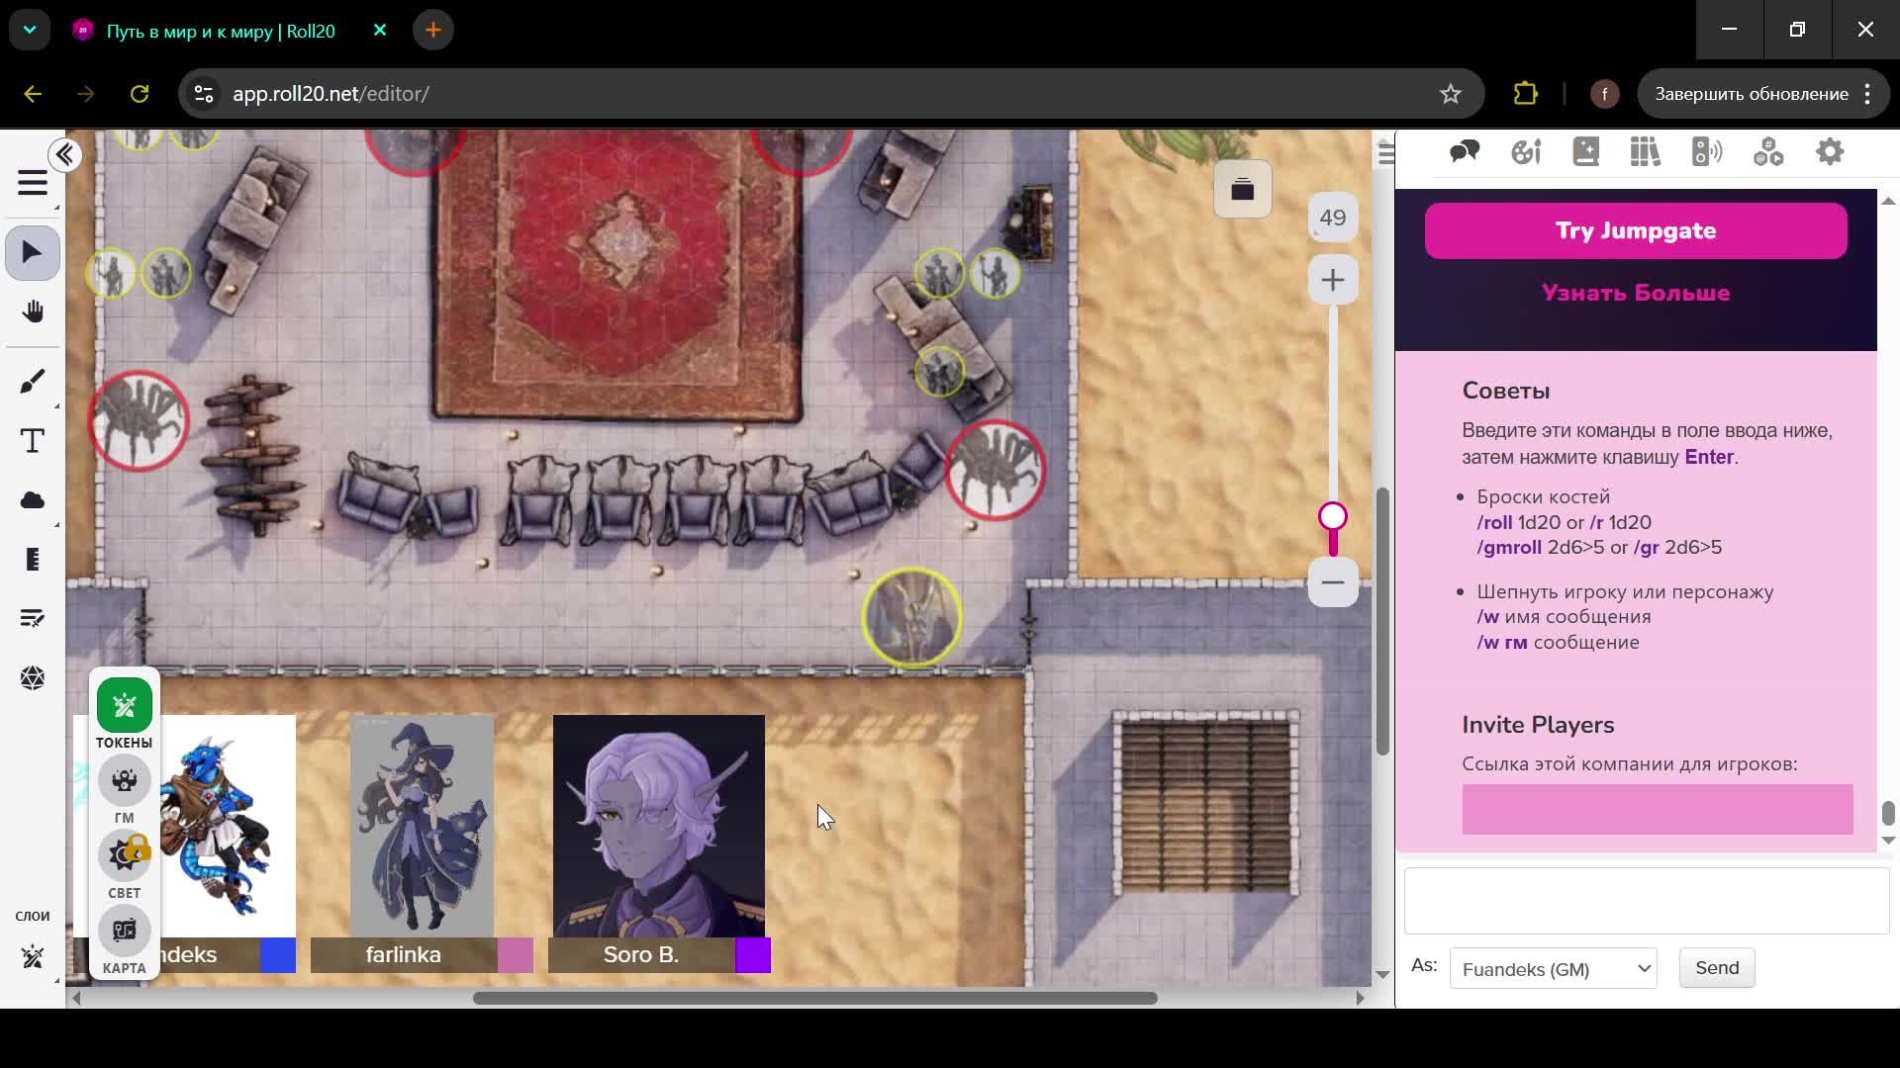Collapse the left toolbar with chevron
The image size is (1900, 1068).
65,155
